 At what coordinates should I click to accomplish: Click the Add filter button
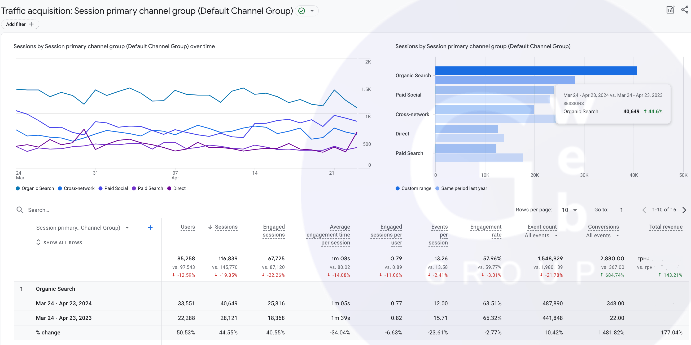20,24
